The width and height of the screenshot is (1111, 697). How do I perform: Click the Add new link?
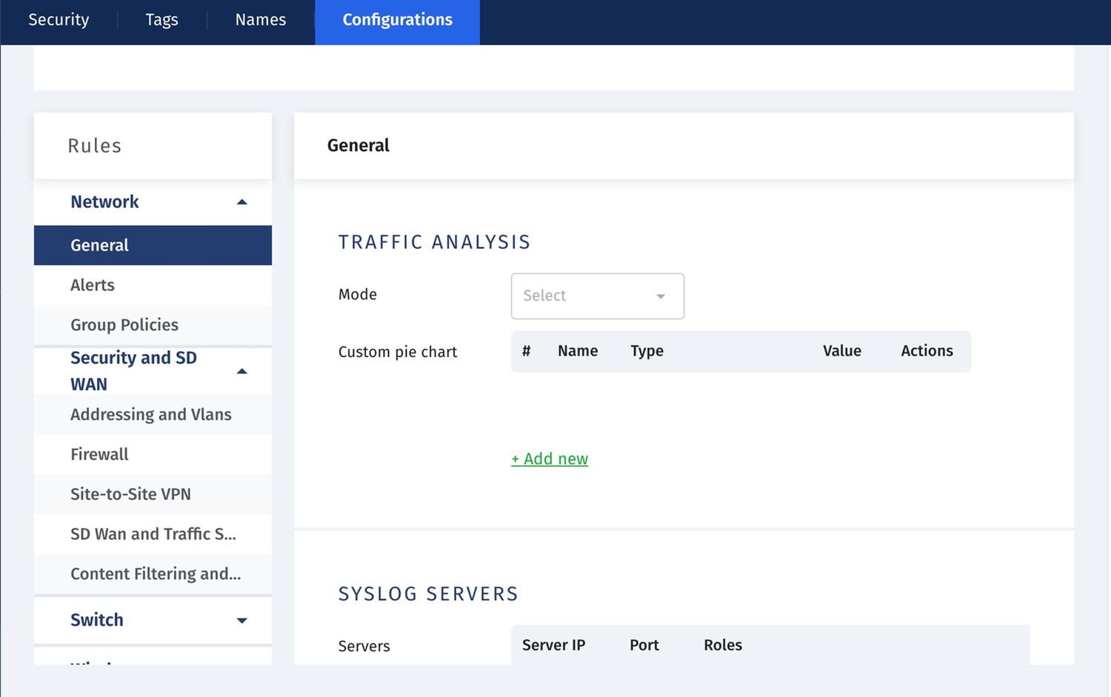[x=549, y=458]
